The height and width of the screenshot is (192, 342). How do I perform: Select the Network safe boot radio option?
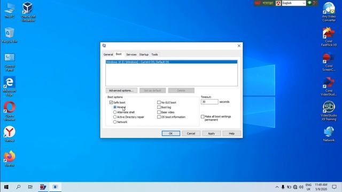coord(115,122)
